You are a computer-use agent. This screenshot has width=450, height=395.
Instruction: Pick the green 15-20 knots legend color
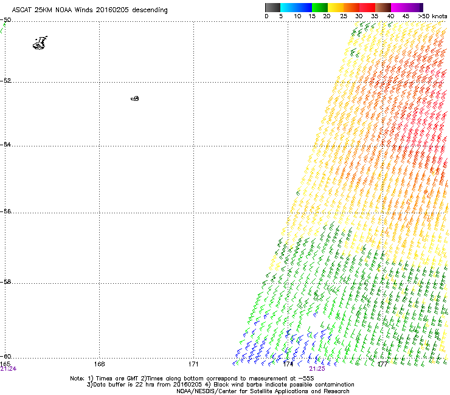point(320,7)
